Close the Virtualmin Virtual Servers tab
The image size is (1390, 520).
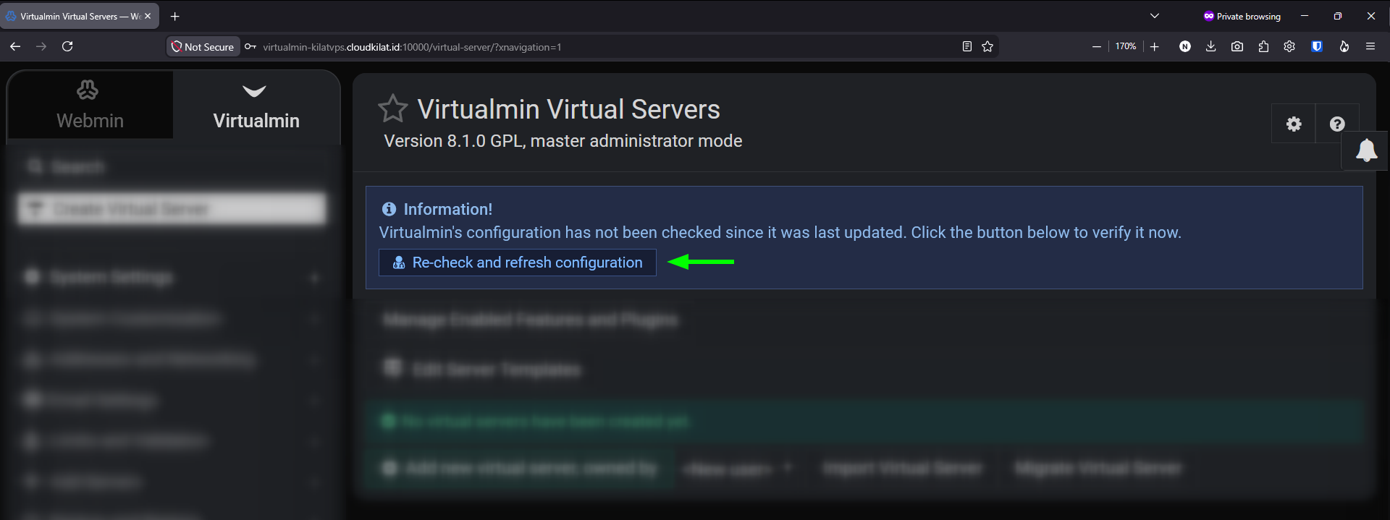(x=148, y=16)
